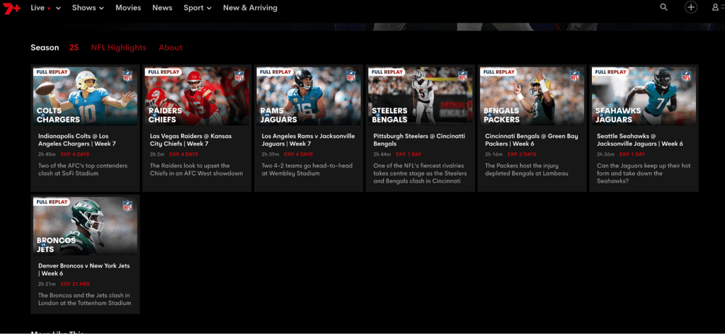Open Seattle Seahawks @ Jacksonville Jaguars title
The height and width of the screenshot is (334, 725).
(x=640, y=140)
